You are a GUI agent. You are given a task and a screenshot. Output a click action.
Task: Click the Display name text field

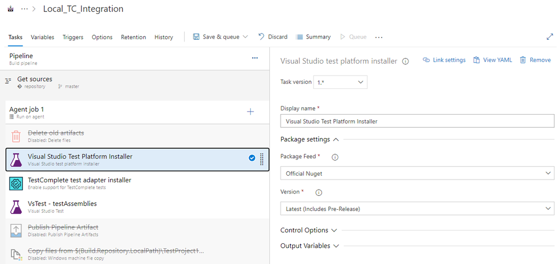tap(417, 121)
